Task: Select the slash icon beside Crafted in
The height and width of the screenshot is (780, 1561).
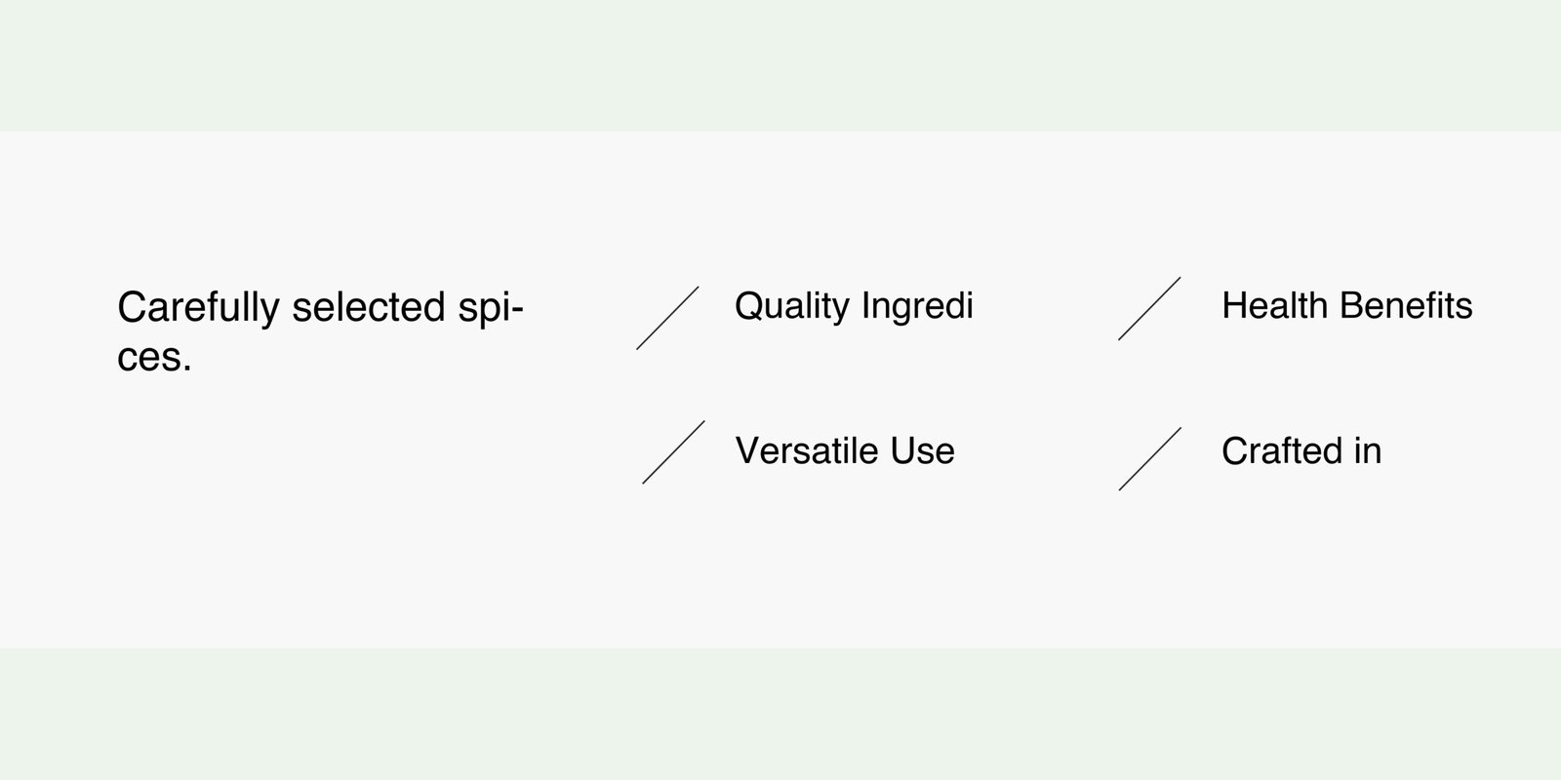Action: [x=1149, y=458]
